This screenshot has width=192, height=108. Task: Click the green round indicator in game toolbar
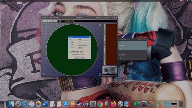tap(66, 21)
